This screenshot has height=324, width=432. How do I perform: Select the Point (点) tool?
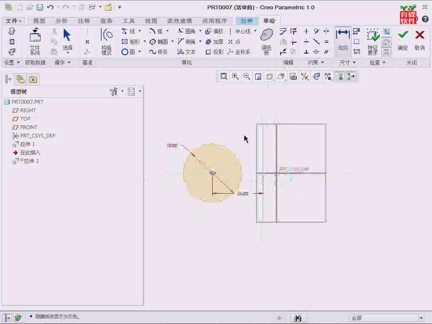pyautogui.click(x=234, y=42)
